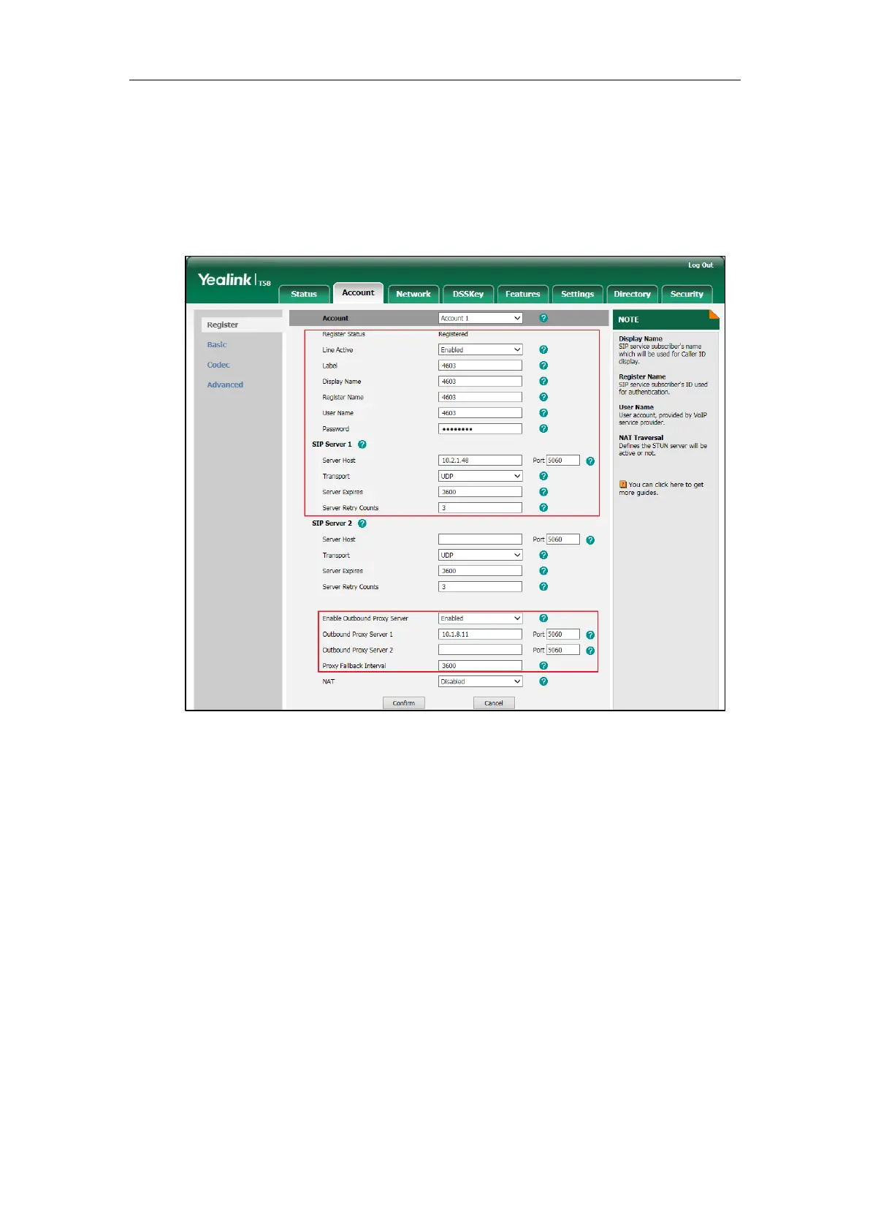Click Outbound Proxy Server 1 address field

(x=481, y=635)
